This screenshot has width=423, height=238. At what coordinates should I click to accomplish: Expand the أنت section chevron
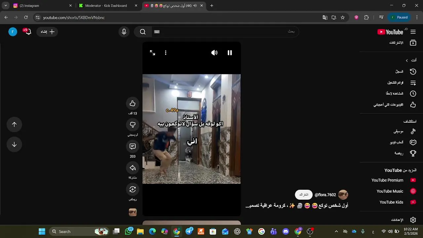pyautogui.click(x=407, y=60)
